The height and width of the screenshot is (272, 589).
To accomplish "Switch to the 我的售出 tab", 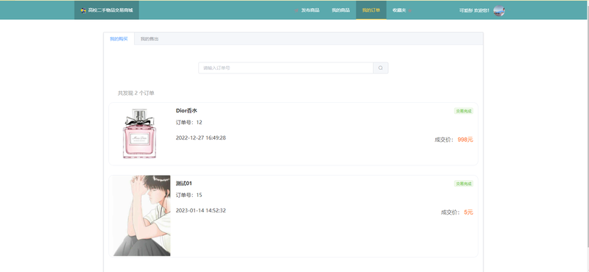I will (x=149, y=39).
